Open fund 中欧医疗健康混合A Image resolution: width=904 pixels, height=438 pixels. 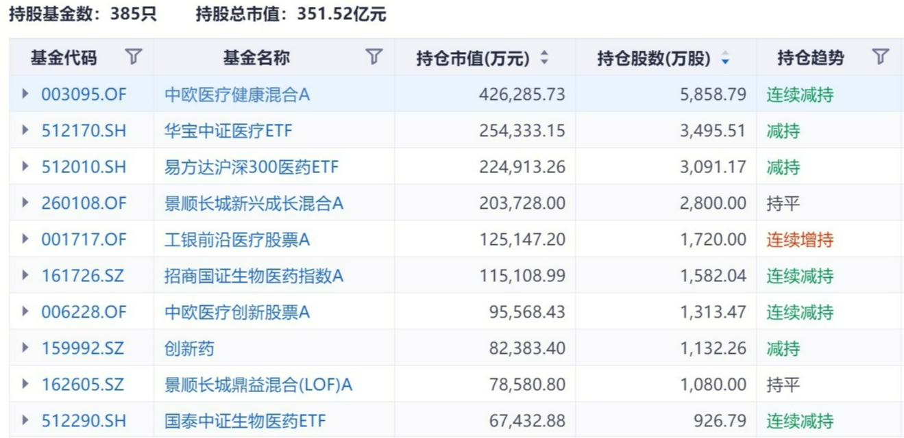click(237, 94)
